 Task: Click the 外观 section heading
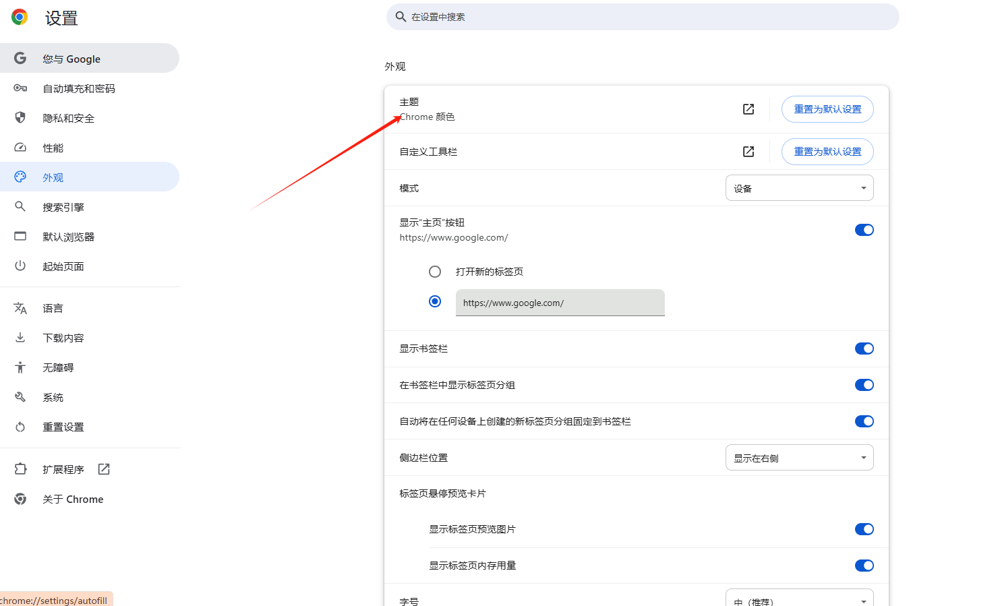click(x=395, y=67)
